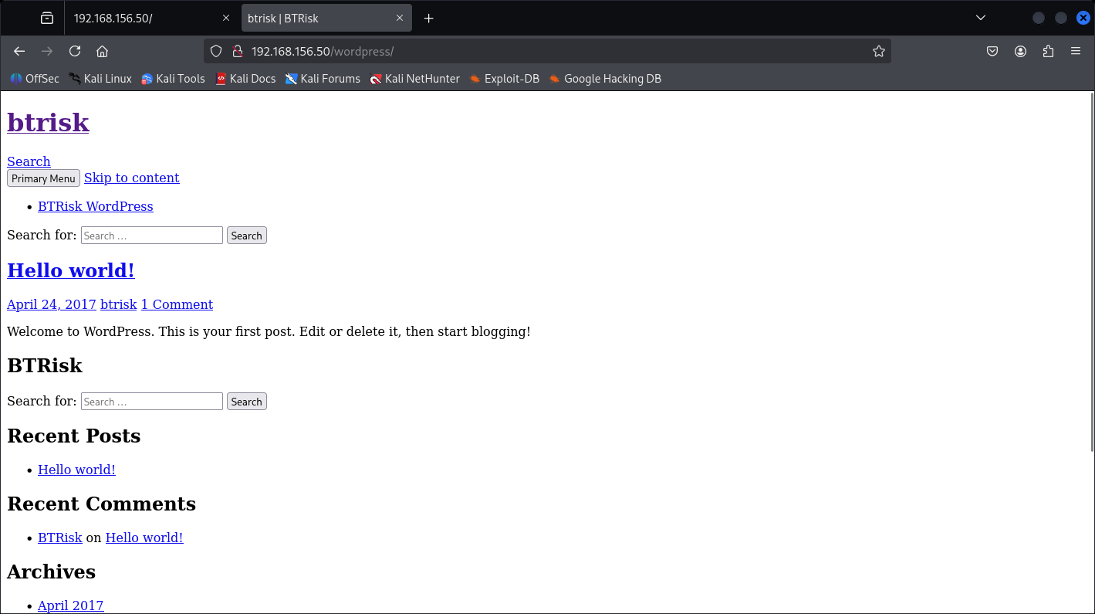The width and height of the screenshot is (1095, 614).
Task: Click the page vertical scrollbar thumb
Action: (x=1092, y=272)
